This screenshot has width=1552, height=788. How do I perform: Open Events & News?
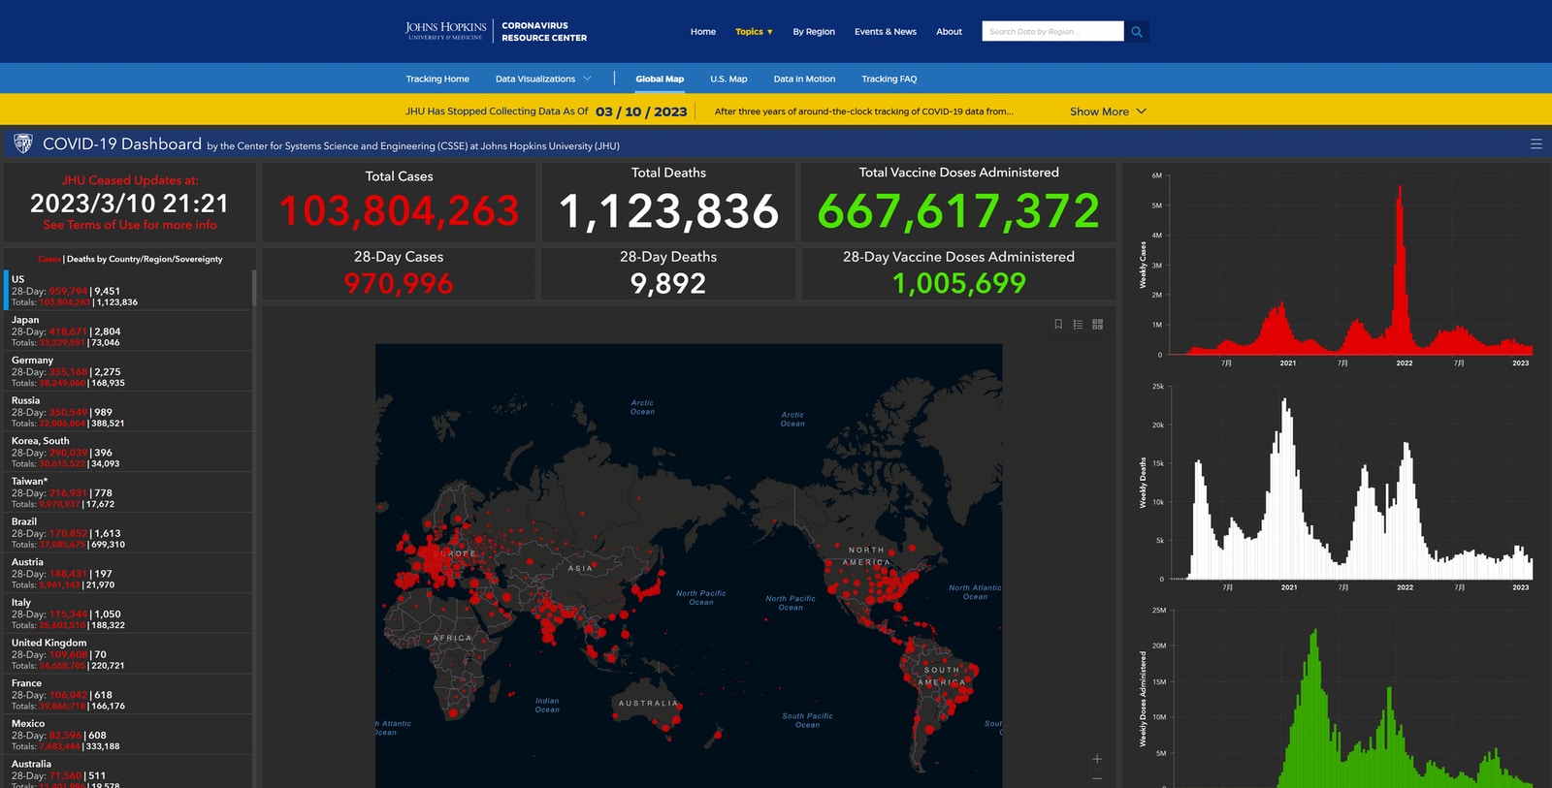click(886, 32)
